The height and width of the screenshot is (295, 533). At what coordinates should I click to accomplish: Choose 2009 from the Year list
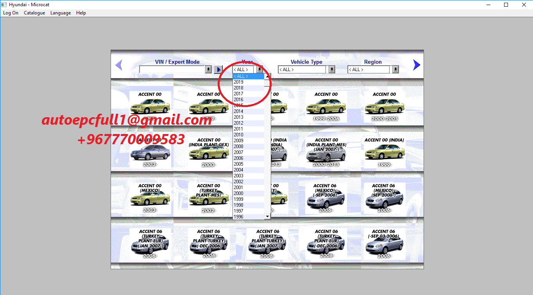(249, 141)
